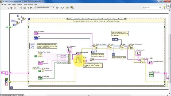
Task: Click the Clean Up Diagram icon
Action: [72, 7]
